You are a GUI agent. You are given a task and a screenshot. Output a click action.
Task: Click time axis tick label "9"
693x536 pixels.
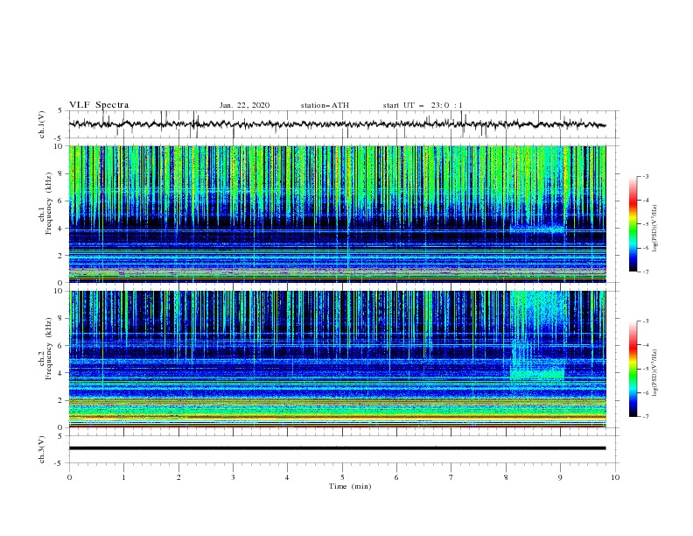click(560, 477)
